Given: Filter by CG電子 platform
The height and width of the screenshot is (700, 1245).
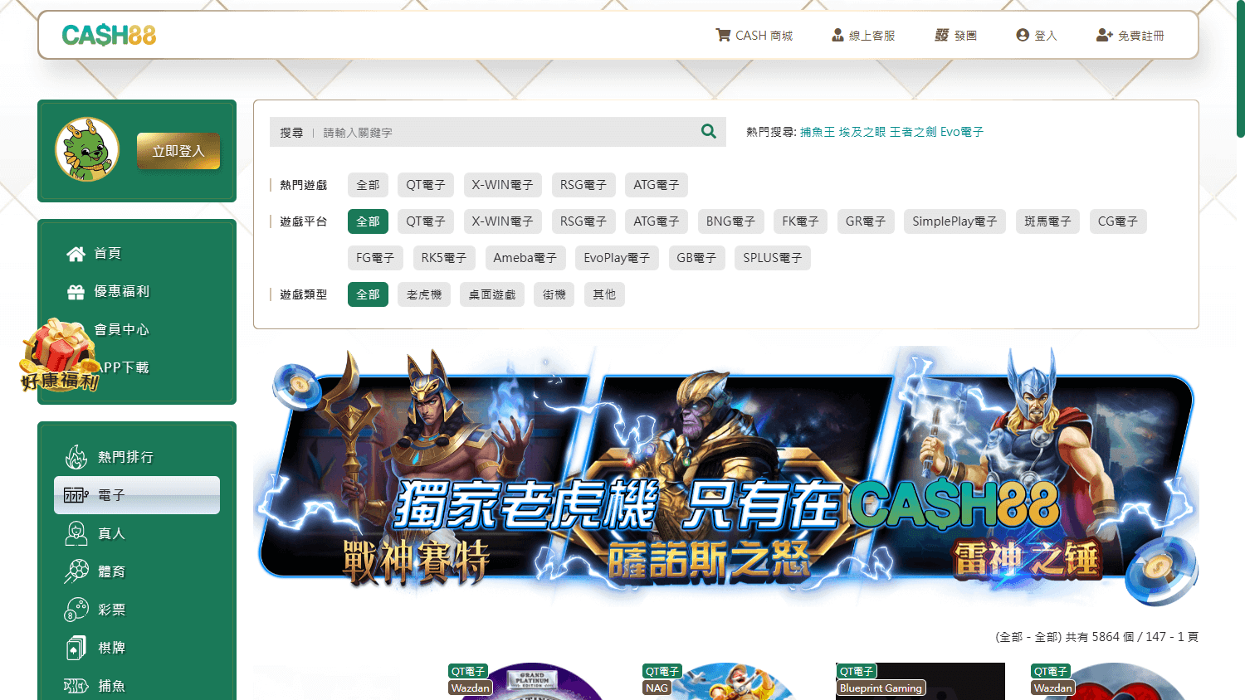Looking at the screenshot, I should pyautogui.click(x=1118, y=221).
